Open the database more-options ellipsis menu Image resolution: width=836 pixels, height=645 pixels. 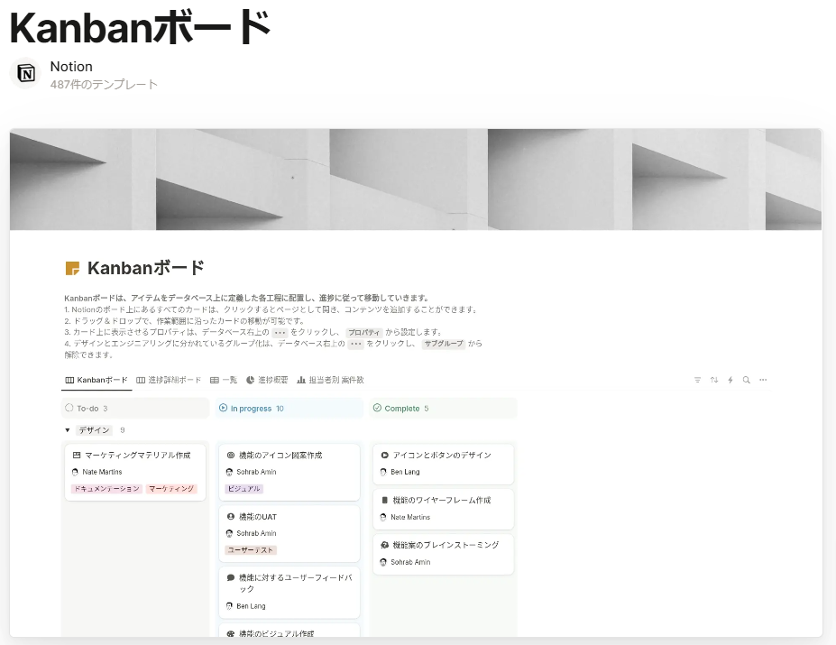763,380
